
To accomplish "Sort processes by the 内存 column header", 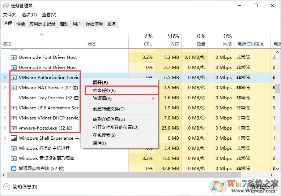I will click(x=174, y=40).
